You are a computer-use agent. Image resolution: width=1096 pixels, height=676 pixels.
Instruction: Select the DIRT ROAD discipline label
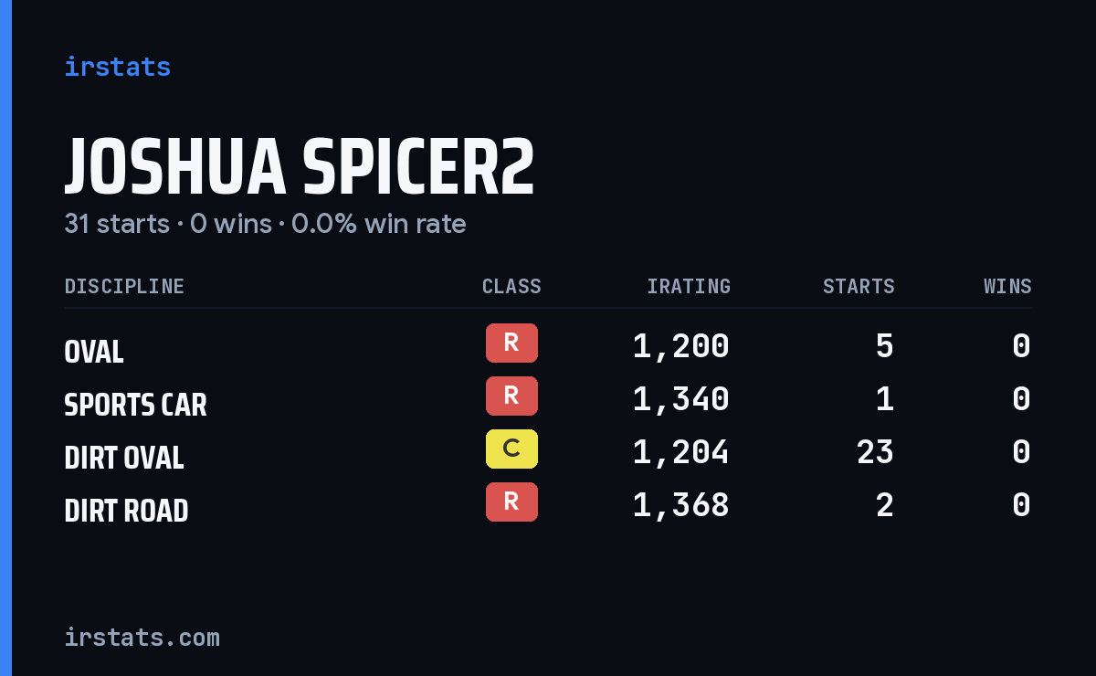point(126,511)
